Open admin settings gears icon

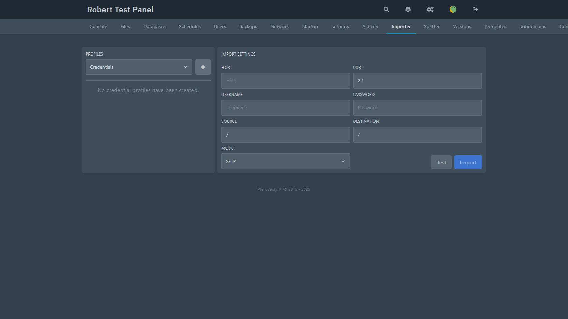click(430, 9)
